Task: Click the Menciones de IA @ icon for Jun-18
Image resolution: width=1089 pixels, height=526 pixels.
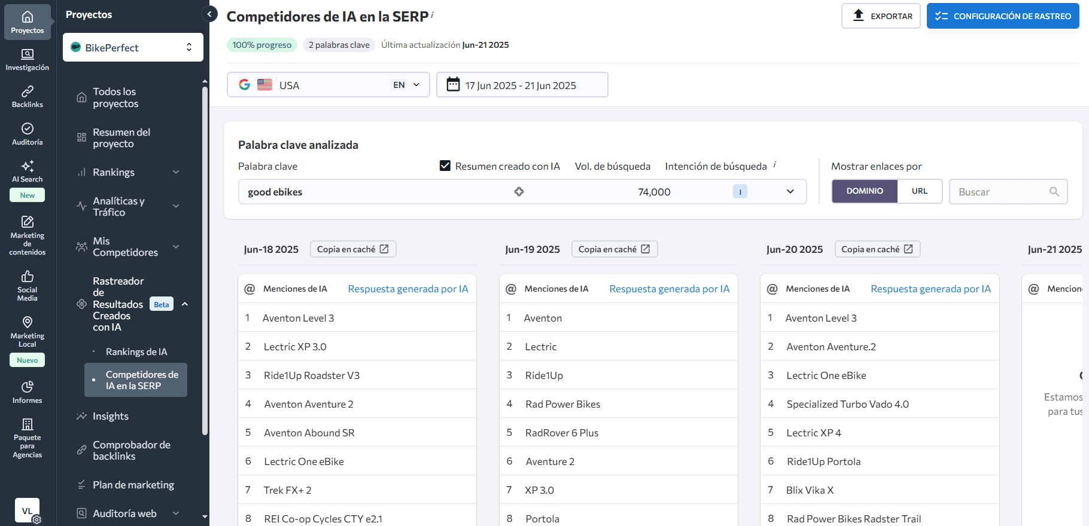Action: tap(250, 289)
